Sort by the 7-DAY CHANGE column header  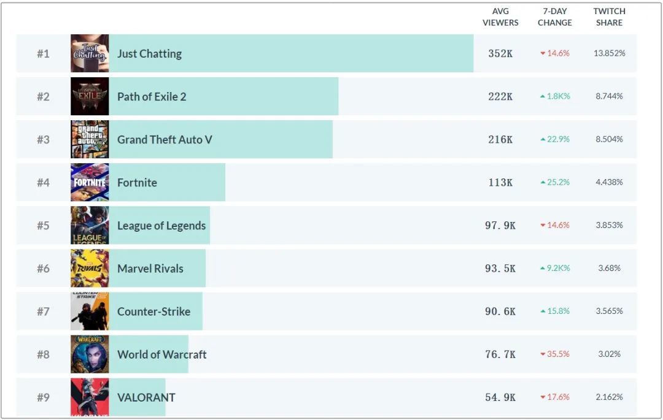(x=554, y=17)
